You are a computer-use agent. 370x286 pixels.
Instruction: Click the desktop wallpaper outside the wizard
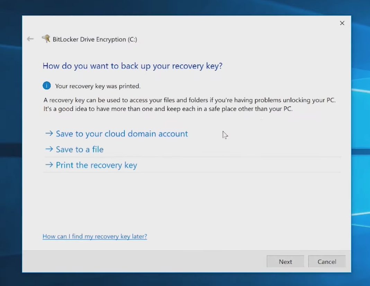click(x=10, y=138)
